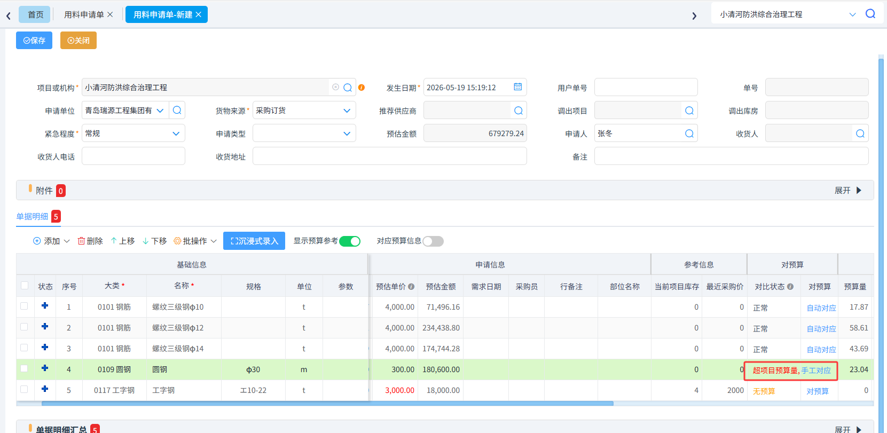Click the 保存 button
This screenshot has width=887, height=433.
pos(34,41)
